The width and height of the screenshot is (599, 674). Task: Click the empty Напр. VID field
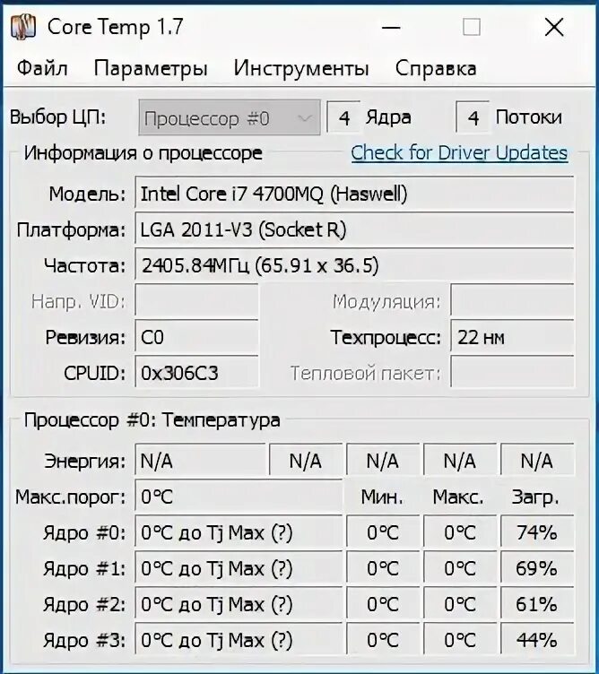[x=196, y=301]
